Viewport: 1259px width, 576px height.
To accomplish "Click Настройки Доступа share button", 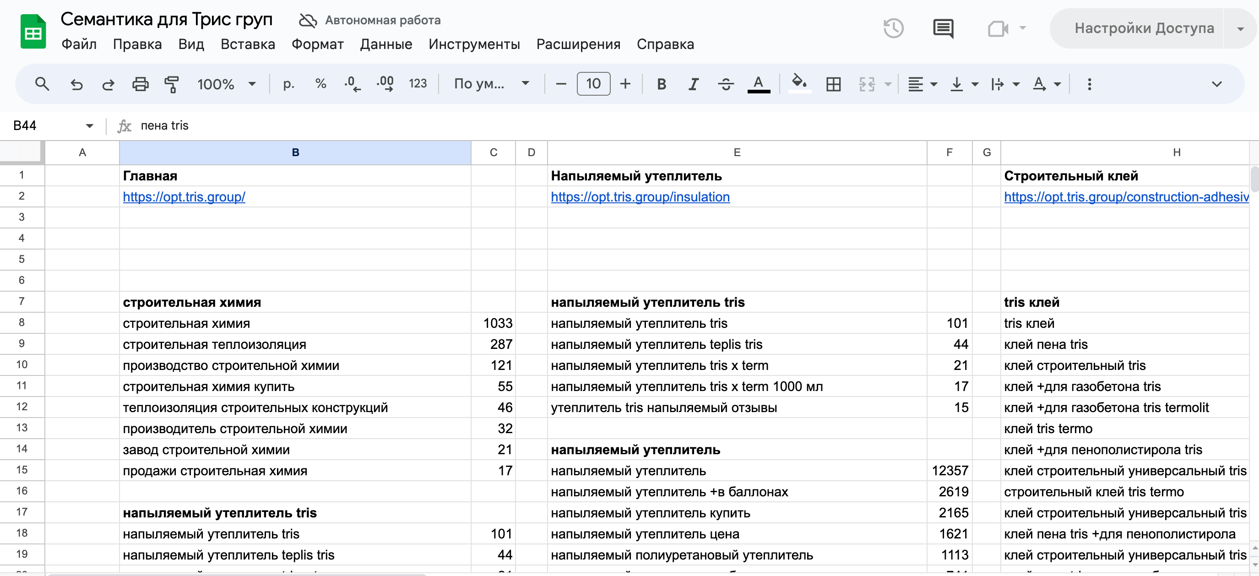I will [x=1144, y=28].
